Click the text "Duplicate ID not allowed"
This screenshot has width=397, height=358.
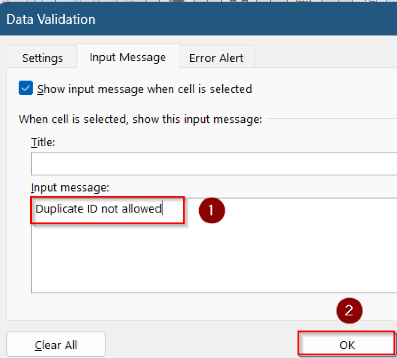98,209
